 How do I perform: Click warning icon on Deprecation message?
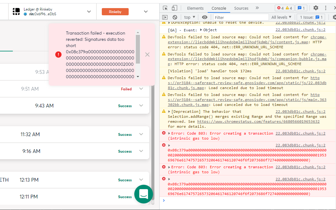point(164,111)
